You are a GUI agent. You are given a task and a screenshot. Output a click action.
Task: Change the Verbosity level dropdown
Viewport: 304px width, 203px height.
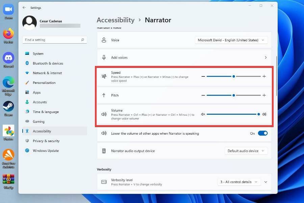pyautogui.click(x=239, y=182)
